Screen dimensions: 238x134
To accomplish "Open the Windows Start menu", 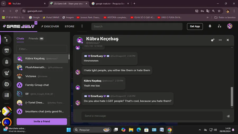I will [68, 130].
